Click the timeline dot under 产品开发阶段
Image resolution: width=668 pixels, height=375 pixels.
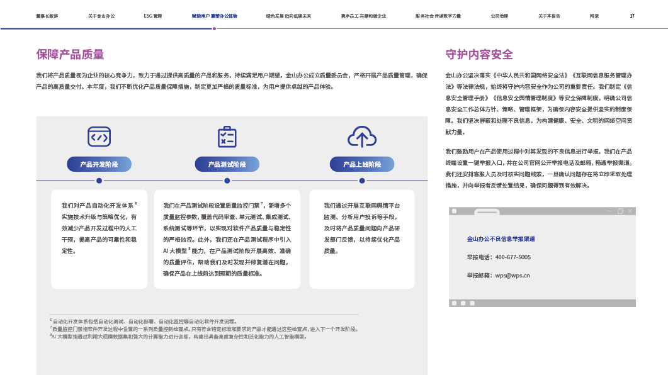click(x=99, y=181)
